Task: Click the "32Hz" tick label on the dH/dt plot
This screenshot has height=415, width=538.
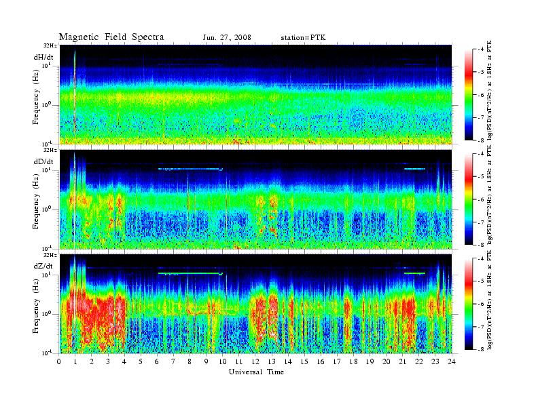Action: pyautogui.click(x=50, y=45)
